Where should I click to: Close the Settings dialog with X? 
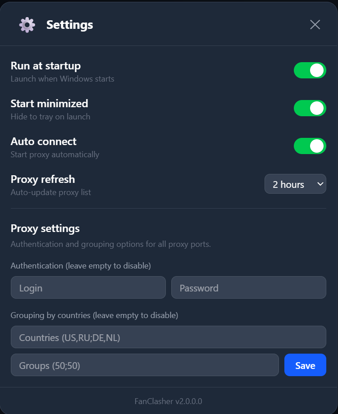[315, 25]
